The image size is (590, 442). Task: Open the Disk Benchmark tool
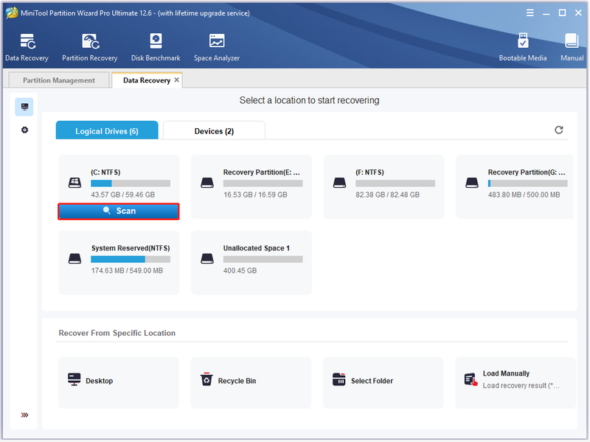point(156,47)
